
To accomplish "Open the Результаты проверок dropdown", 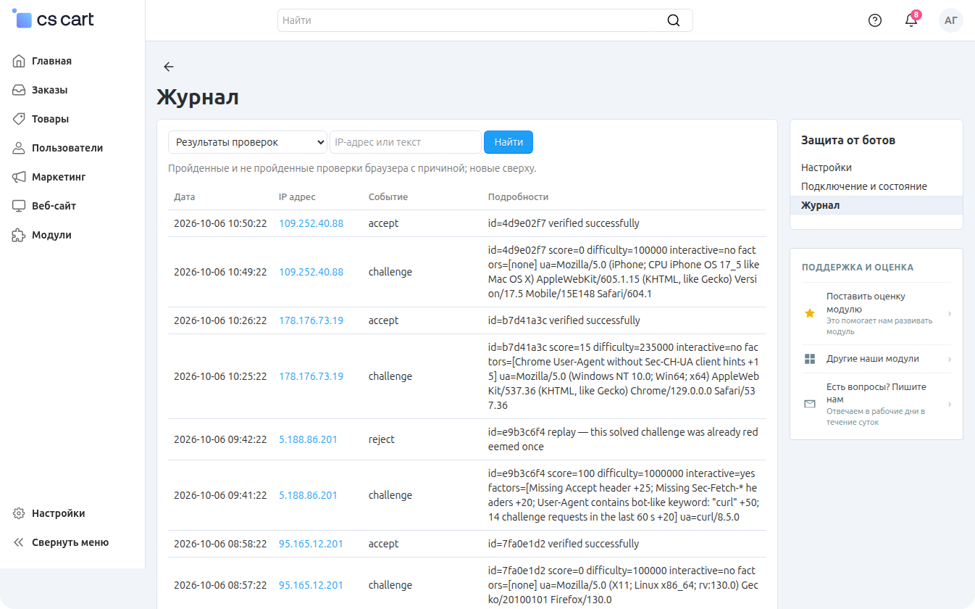I will 248,142.
